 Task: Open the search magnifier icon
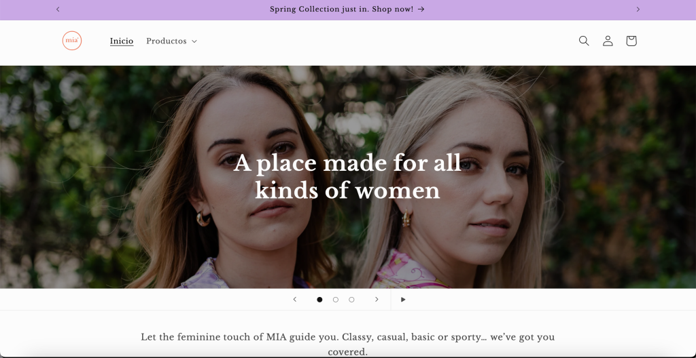[x=584, y=41]
